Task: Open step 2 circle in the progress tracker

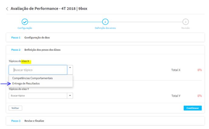Action: pyautogui.click(x=105, y=22)
